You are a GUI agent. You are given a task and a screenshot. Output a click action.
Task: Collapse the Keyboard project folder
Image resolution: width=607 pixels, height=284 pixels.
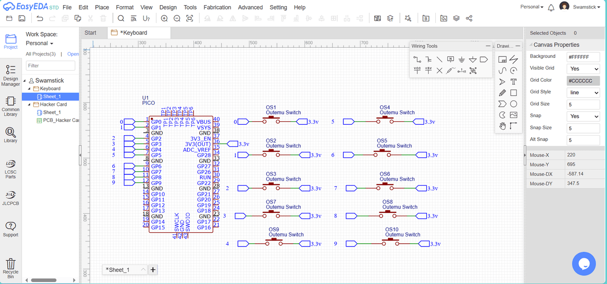pos(29,89)
